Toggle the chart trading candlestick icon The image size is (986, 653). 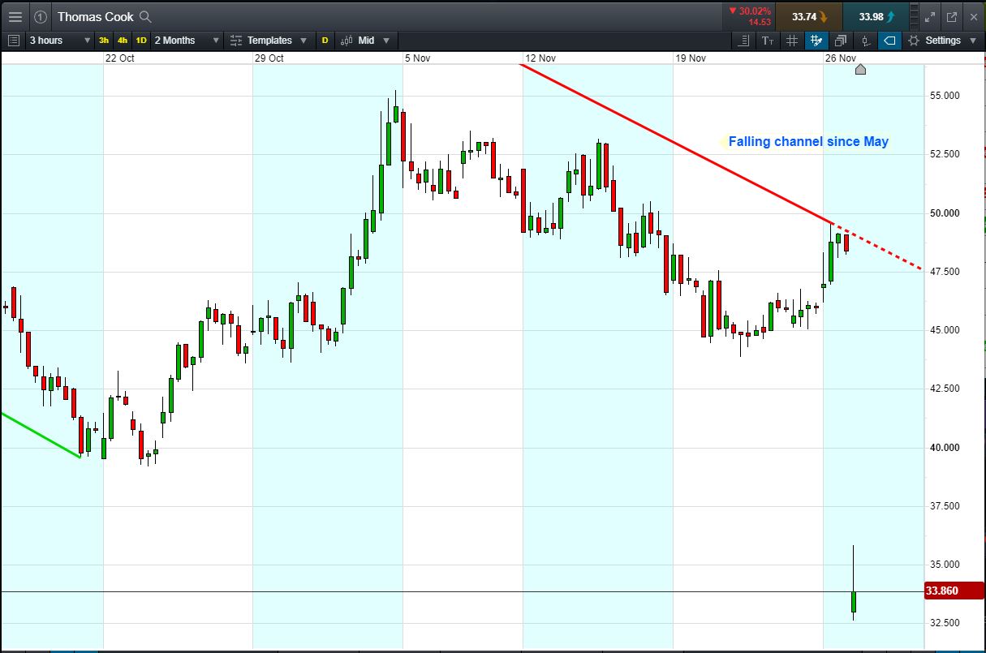865,40
